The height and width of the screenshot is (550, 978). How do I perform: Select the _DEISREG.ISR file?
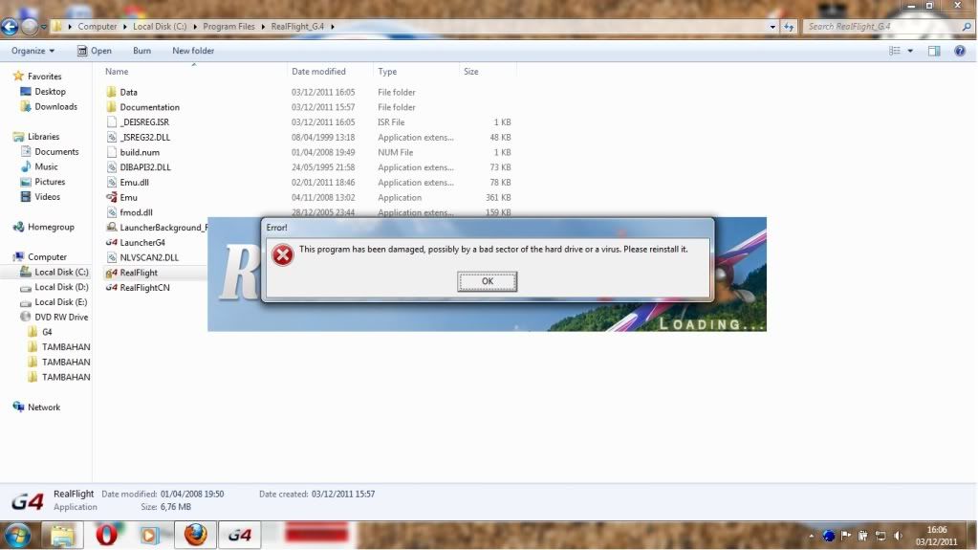(x=144, y=122)
